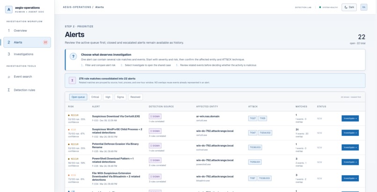
Task: Click second ATT&CK tag in the Bitsadmin row
Action: pos(265,178)
